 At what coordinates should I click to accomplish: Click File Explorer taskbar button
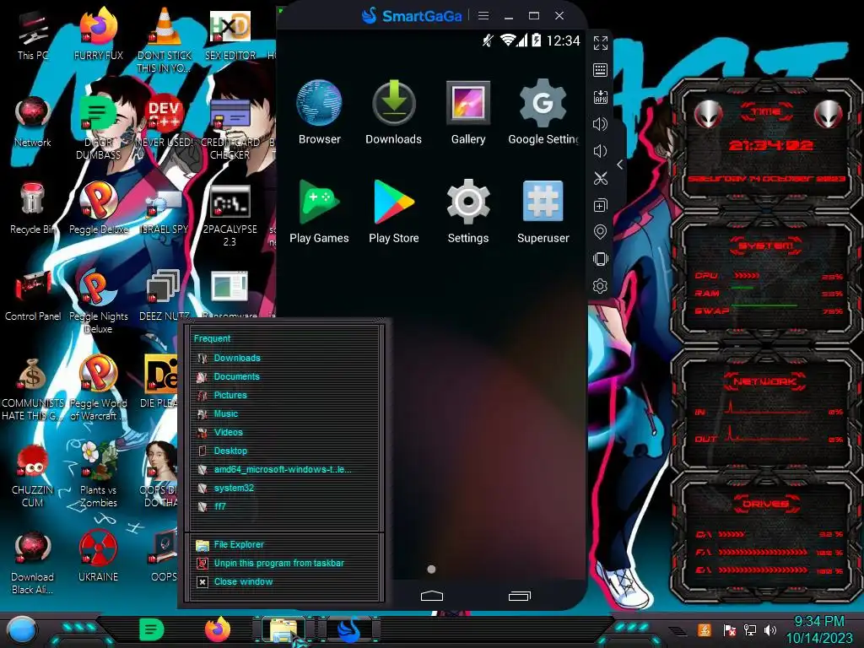(283, 629)
